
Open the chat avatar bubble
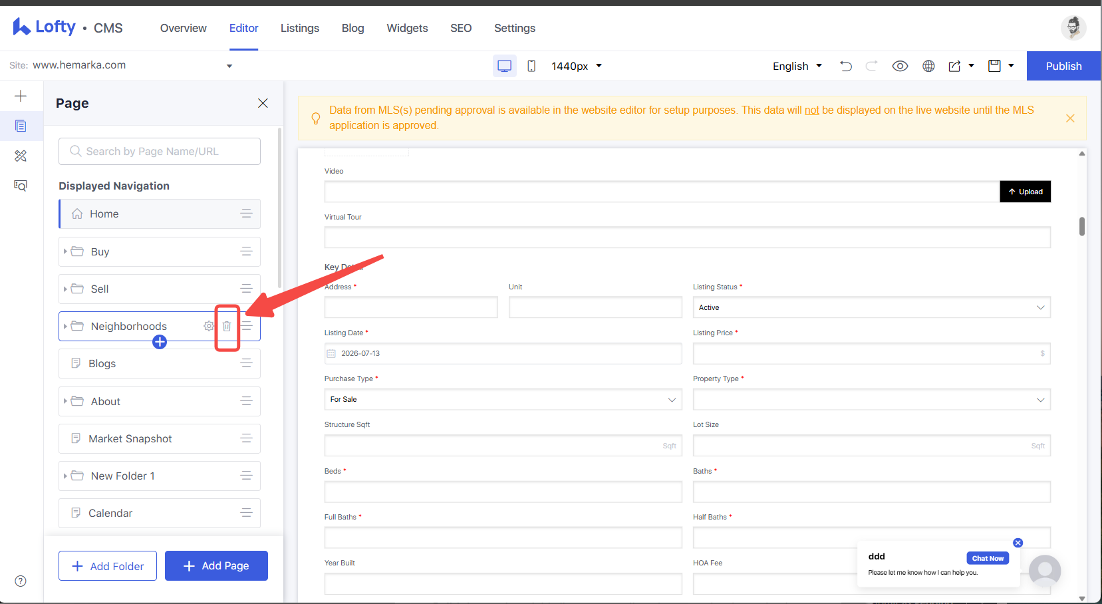tap(1045, 571)
